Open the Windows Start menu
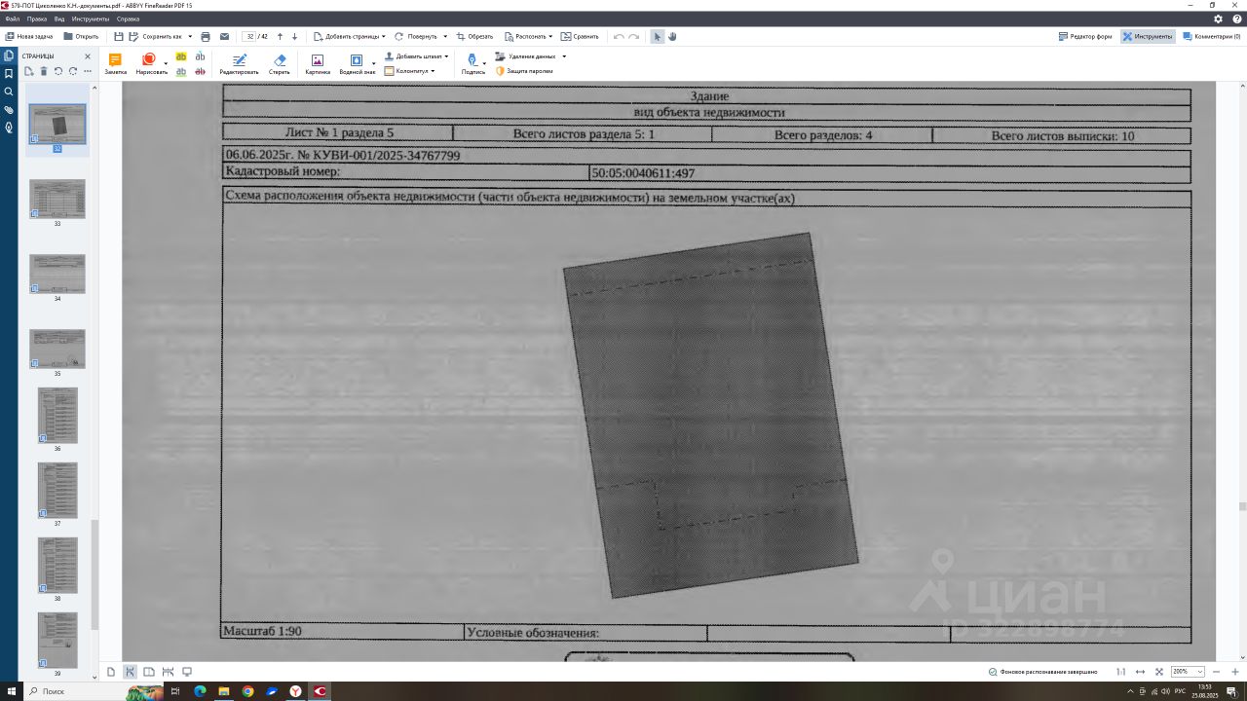The width and height of the screenshot is (1247, 701). 12,691
